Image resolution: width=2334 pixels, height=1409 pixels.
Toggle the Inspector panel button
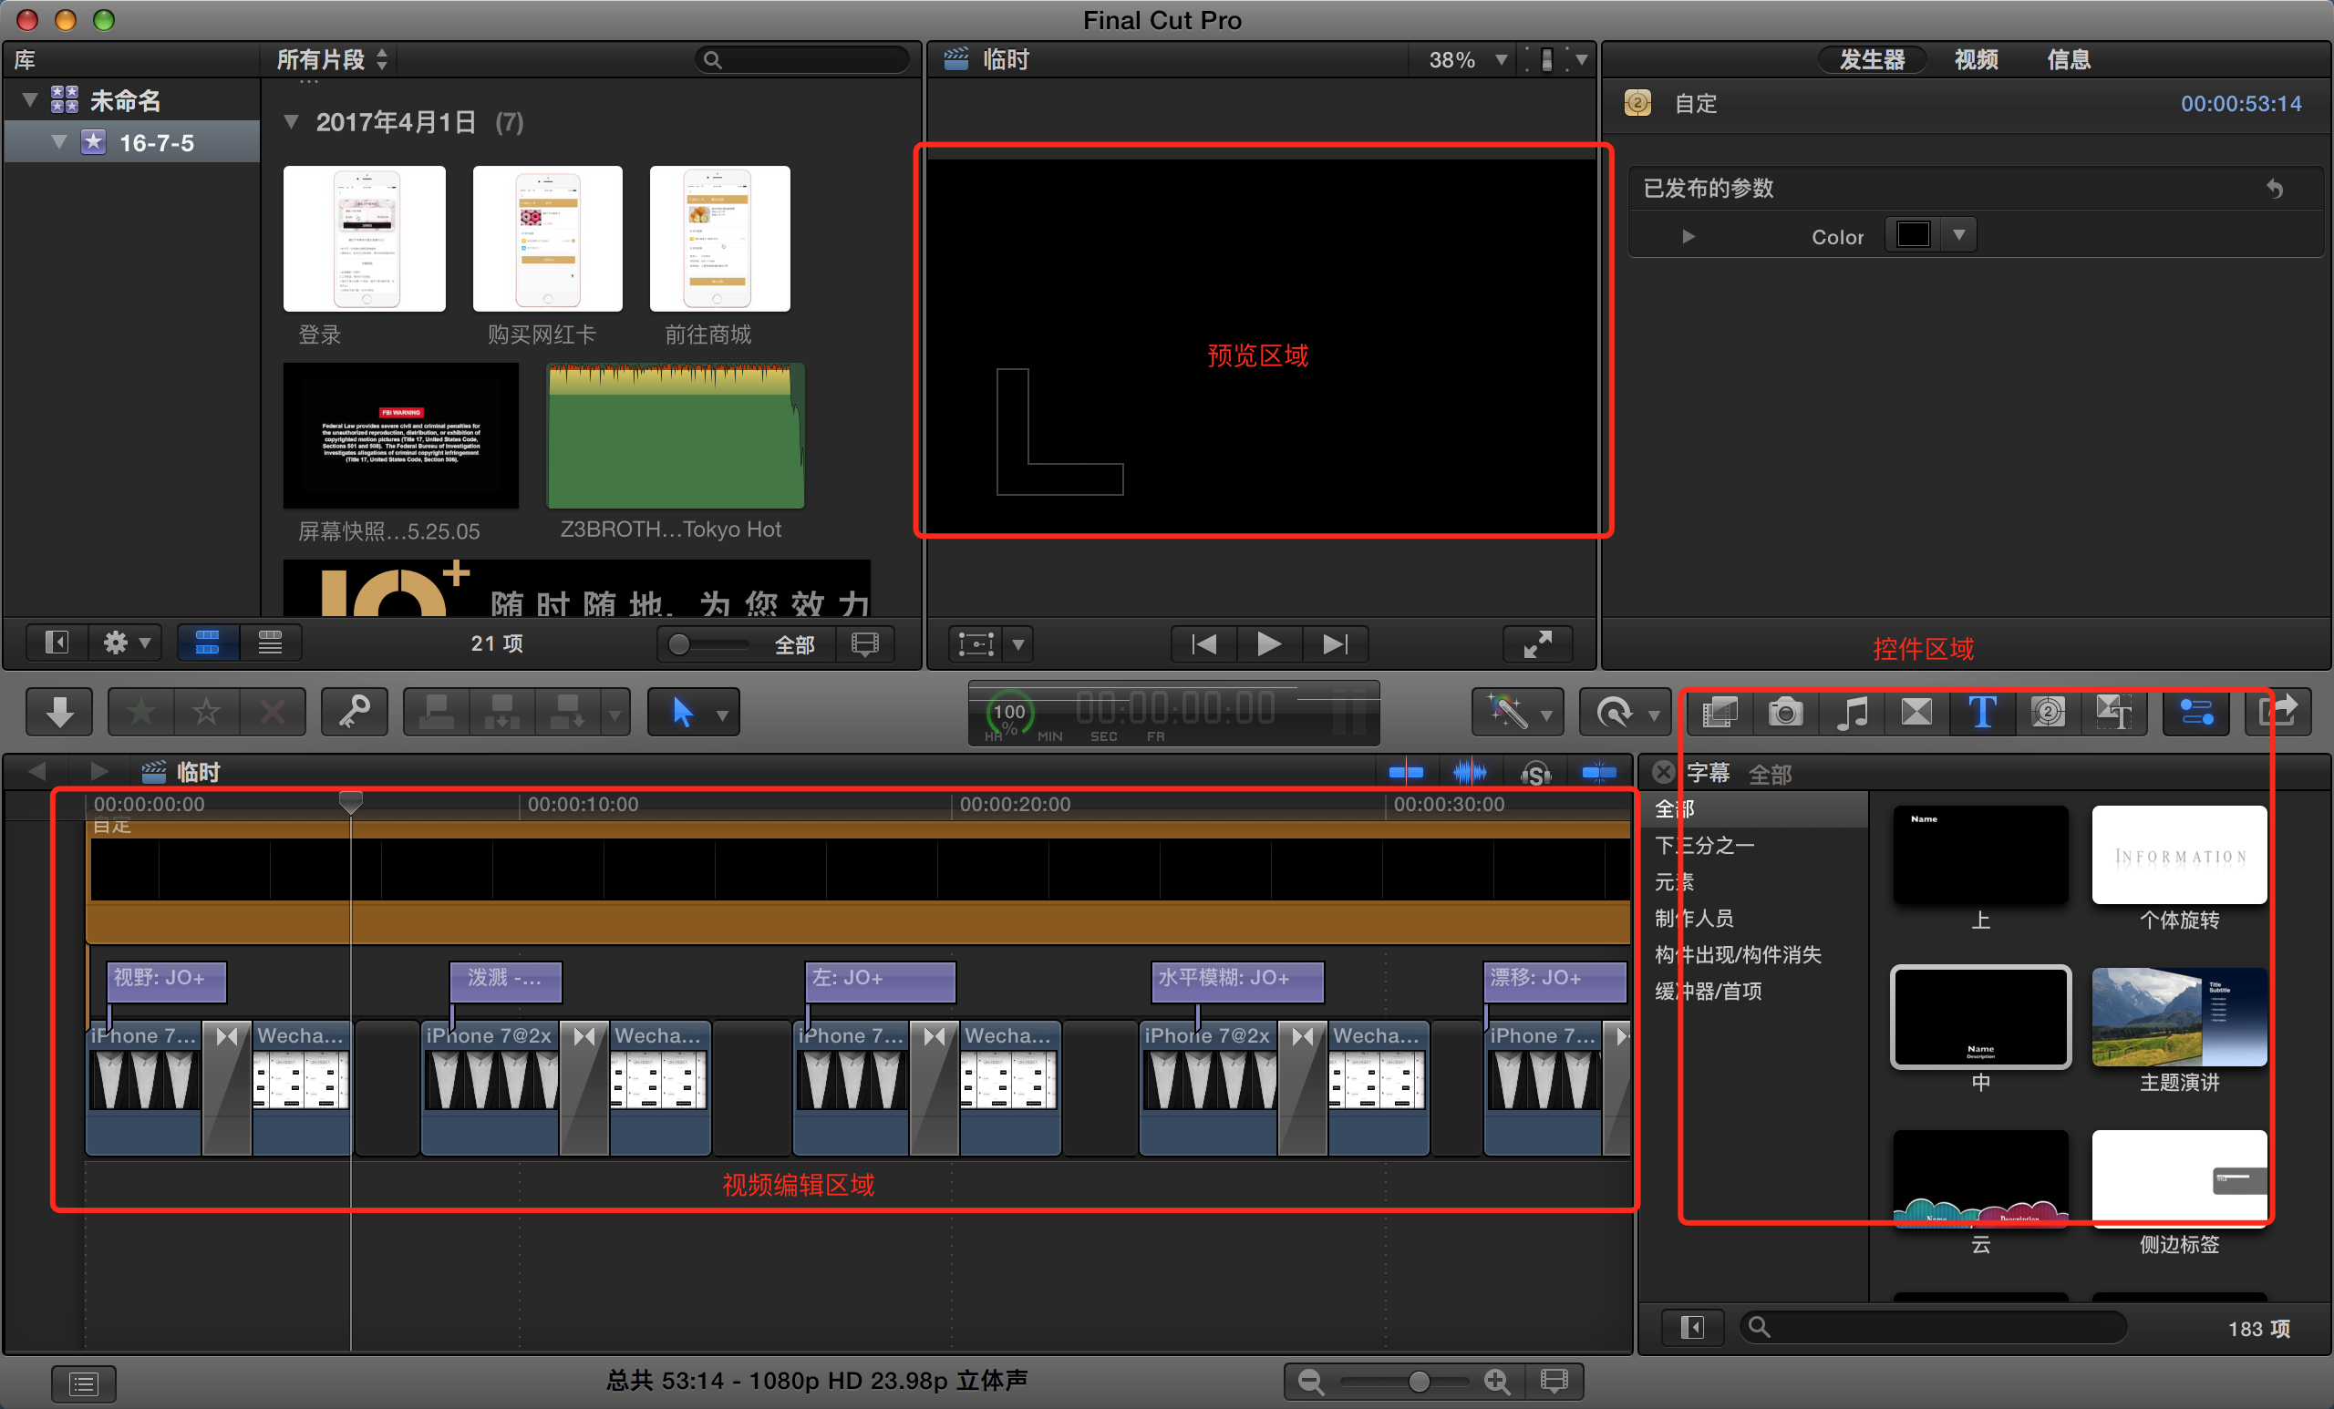pyautogui.click(x=2196, y=712)
